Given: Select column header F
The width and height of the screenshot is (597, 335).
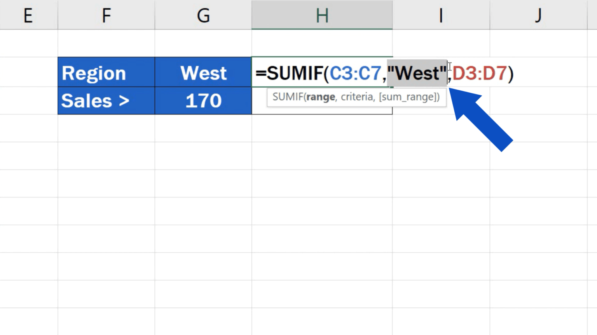Looking at the screenshot, I should tap(105, 16).
